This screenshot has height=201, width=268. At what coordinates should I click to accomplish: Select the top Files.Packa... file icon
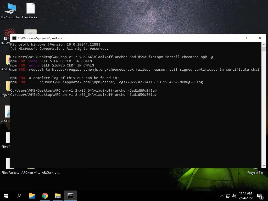click(x=31, y=10)
